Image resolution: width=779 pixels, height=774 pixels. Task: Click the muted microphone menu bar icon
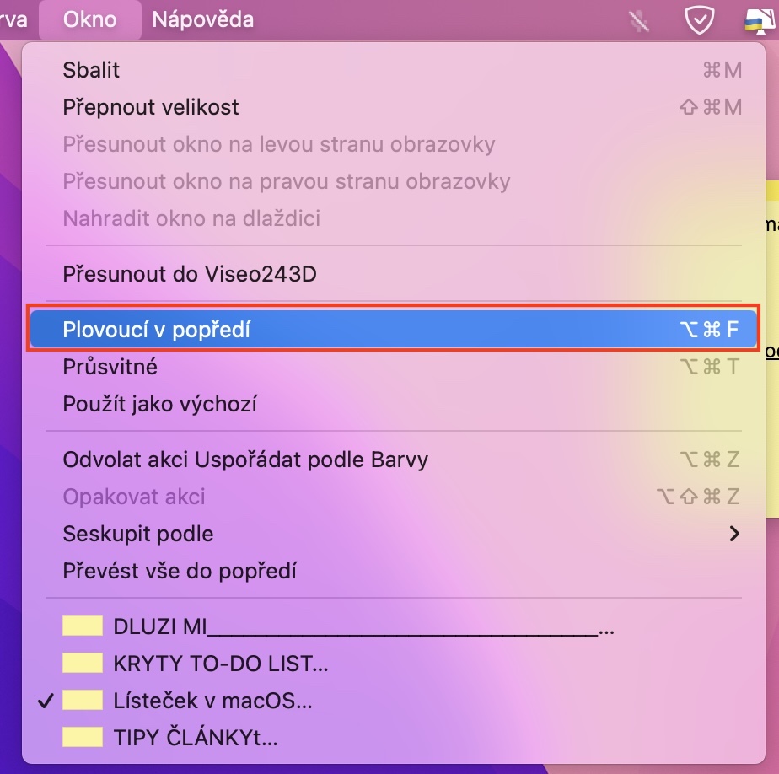click(640, 21)
